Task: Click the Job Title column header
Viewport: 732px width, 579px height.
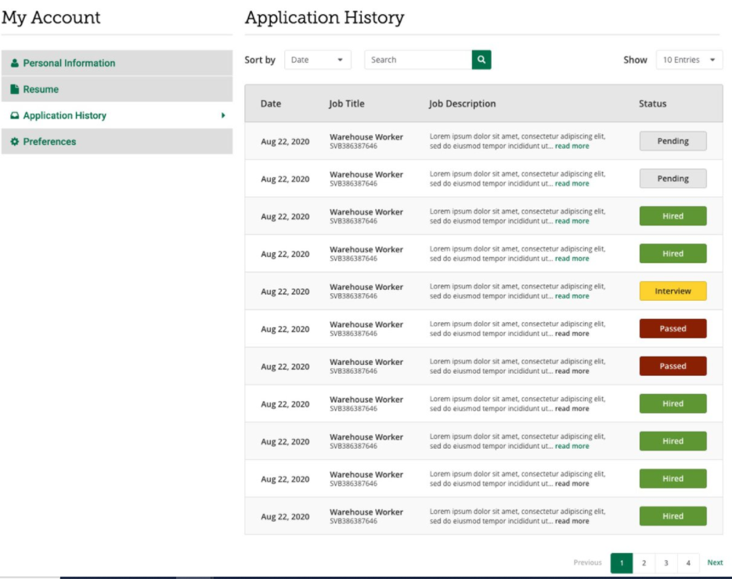Action: (x=346, y=103)
